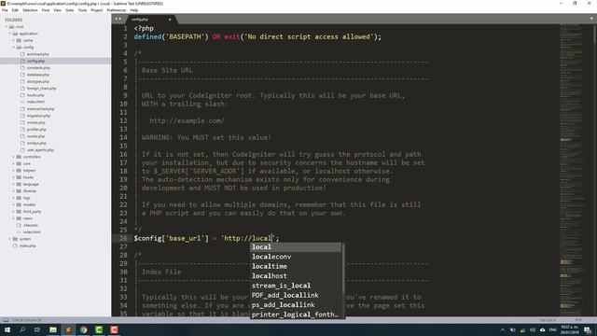Image resolution: width=597 pixels, height=336 pixels.
Task: Launch Google Chrome from the taskbar
Action: (x=83, y=329)
